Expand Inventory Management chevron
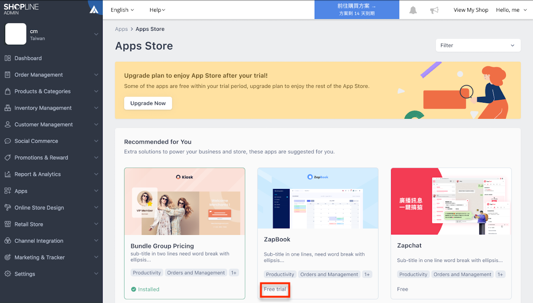Image resolution: width=533 pixels, height=303 pixels. point(96,108)
